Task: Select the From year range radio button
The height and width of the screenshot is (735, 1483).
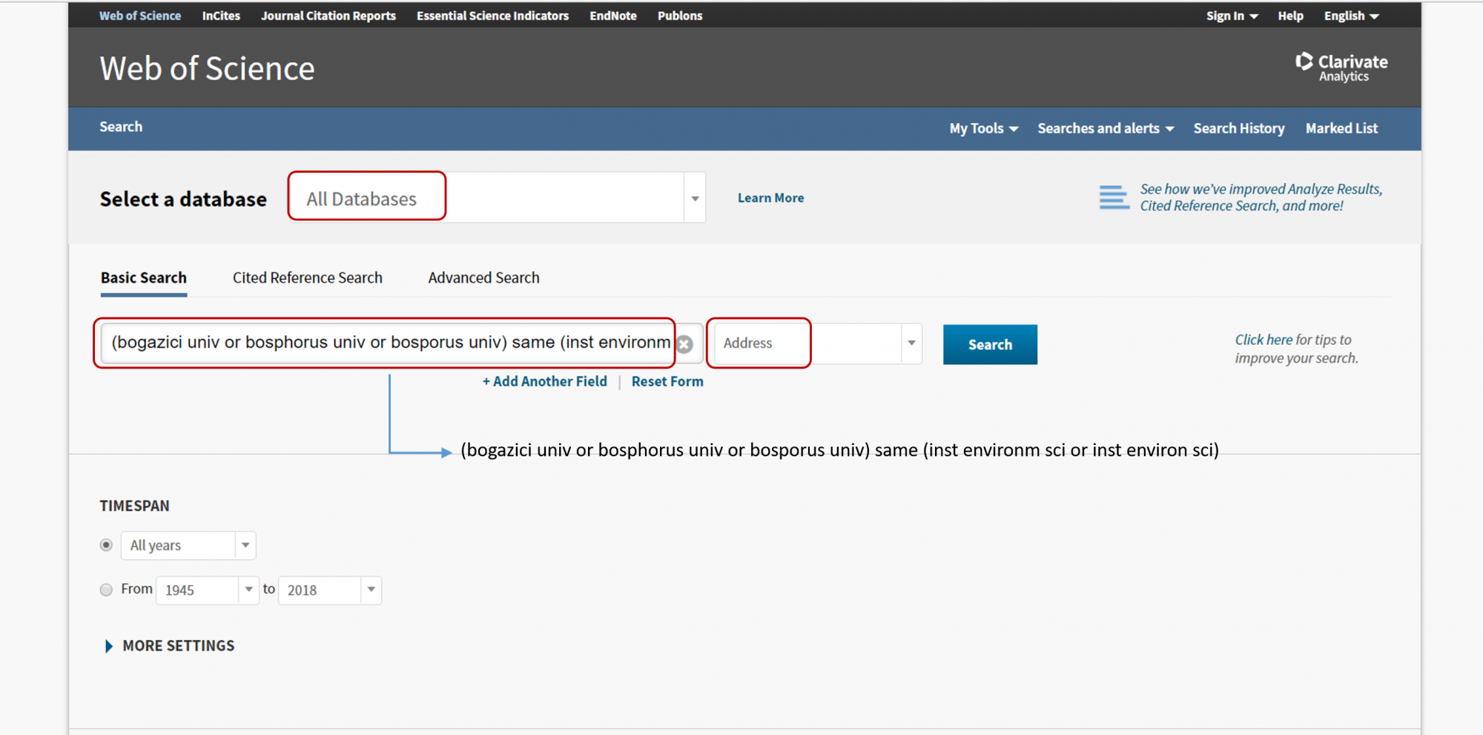Action: [x=106, y=590]
